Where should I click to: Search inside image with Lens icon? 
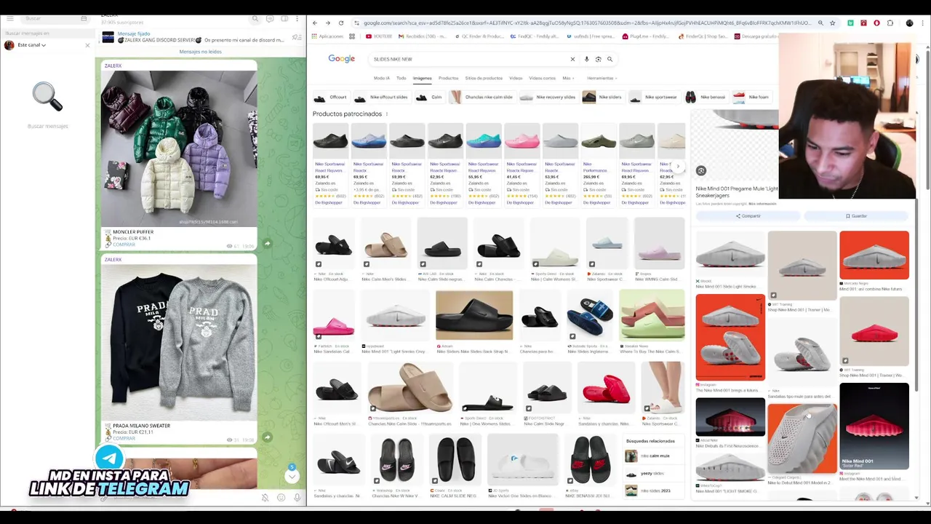point(700,171)
